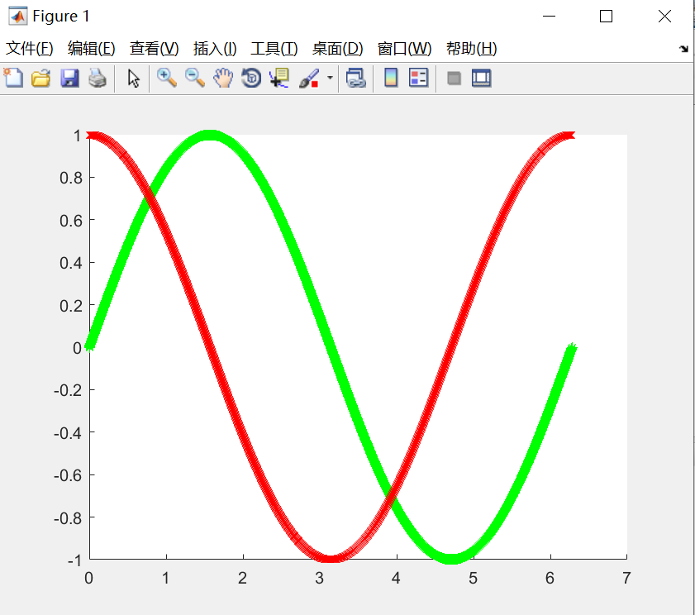Click the y-axis label -0.6

[68, 475]
